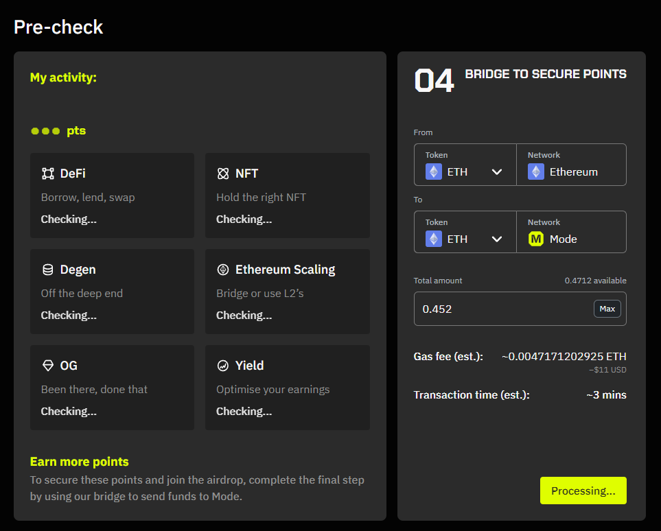Select the Degen activity card
661x531 pixels.
click(112, 292)
